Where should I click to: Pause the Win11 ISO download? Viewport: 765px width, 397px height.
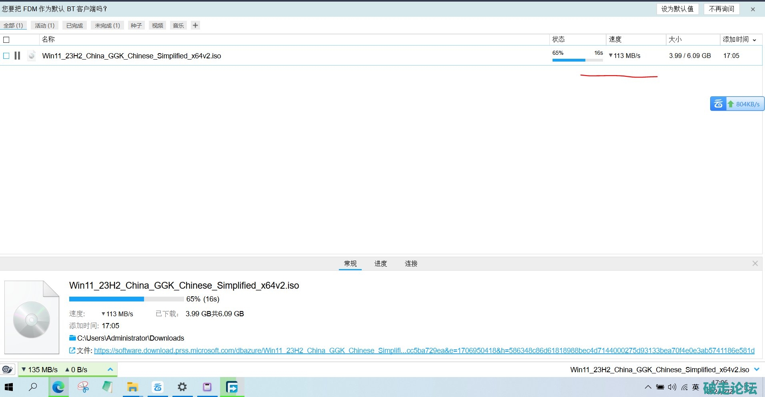point(17,56)
